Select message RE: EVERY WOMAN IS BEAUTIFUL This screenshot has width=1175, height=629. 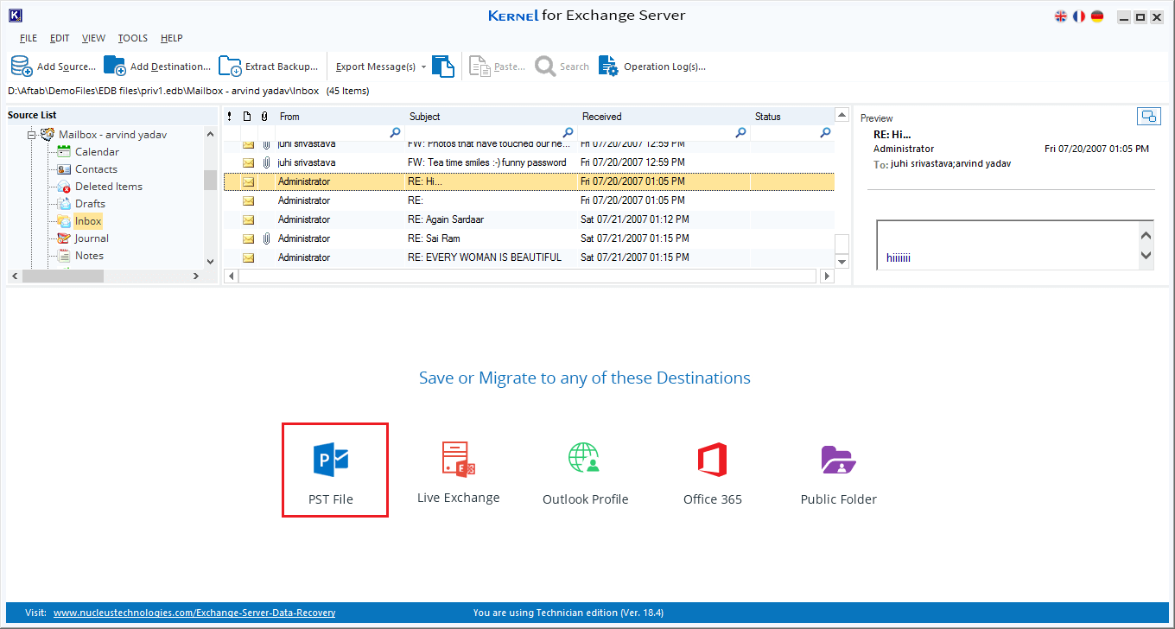(x=529, y=257)
